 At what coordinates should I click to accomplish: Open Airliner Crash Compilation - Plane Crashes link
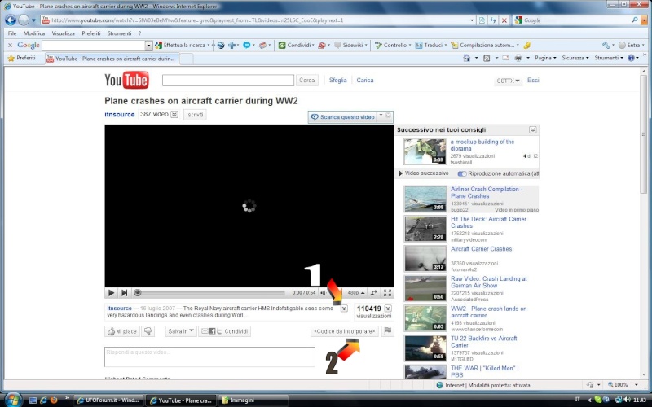[487, 192]
